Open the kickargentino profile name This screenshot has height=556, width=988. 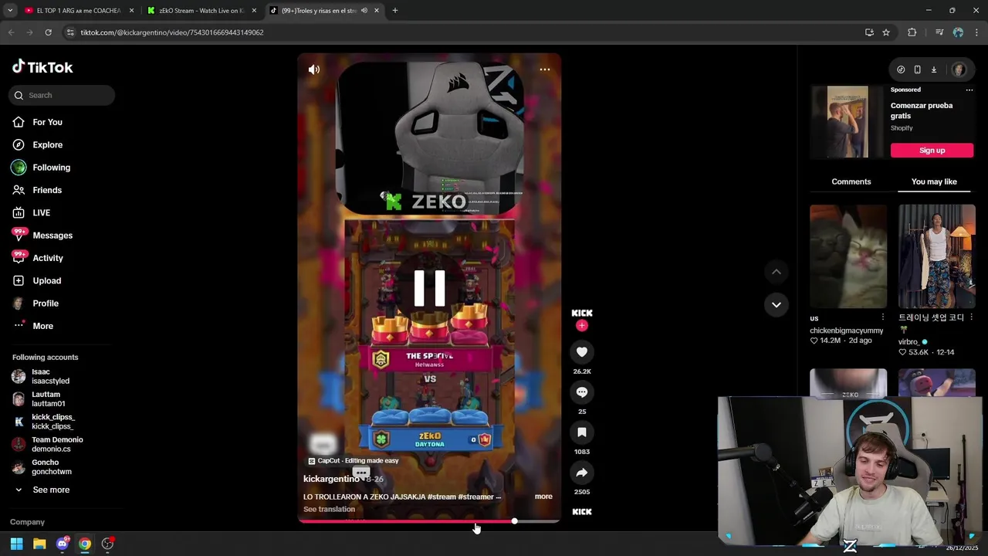[x=331, y=479]
